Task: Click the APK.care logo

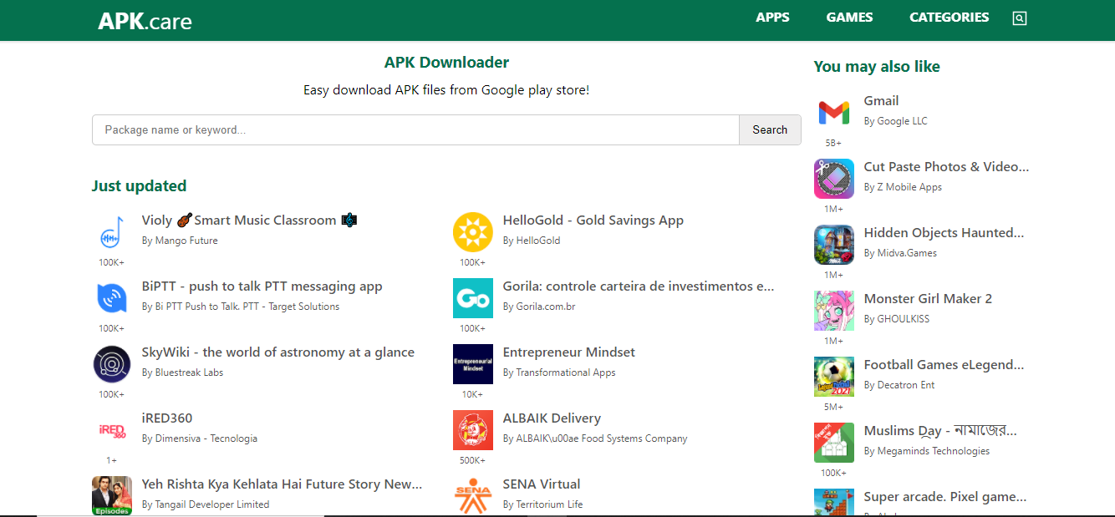Action: point(144,20)
